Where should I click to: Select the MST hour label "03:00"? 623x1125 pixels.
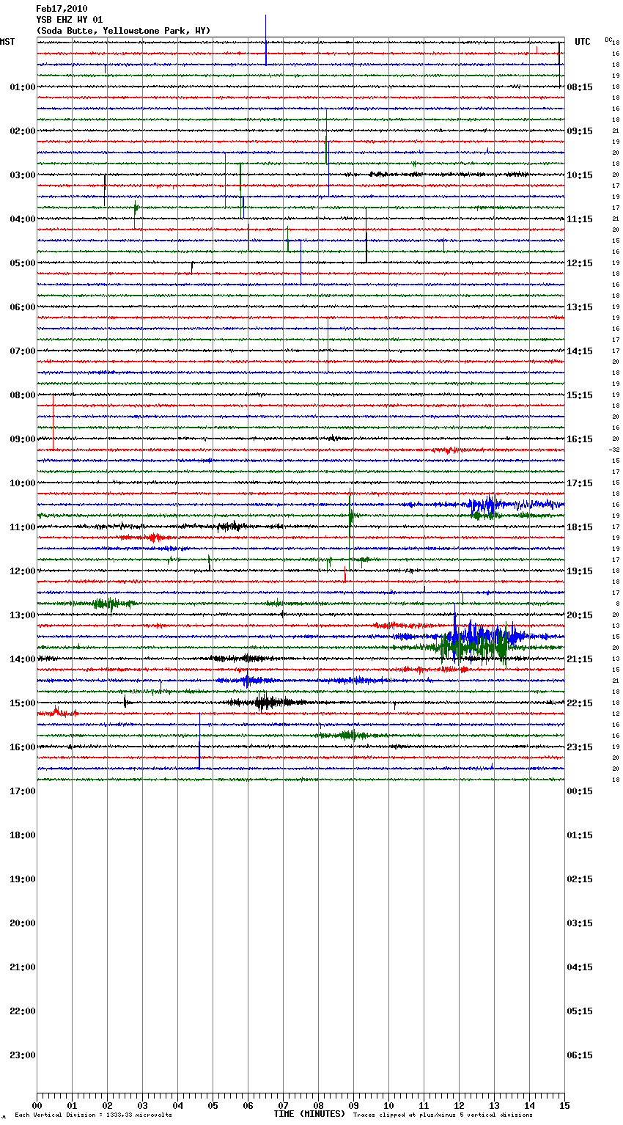point(23,175)
